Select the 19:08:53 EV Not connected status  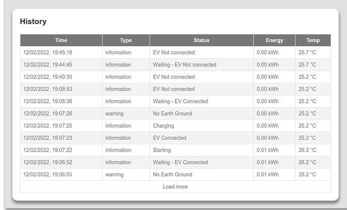(173, 89)
